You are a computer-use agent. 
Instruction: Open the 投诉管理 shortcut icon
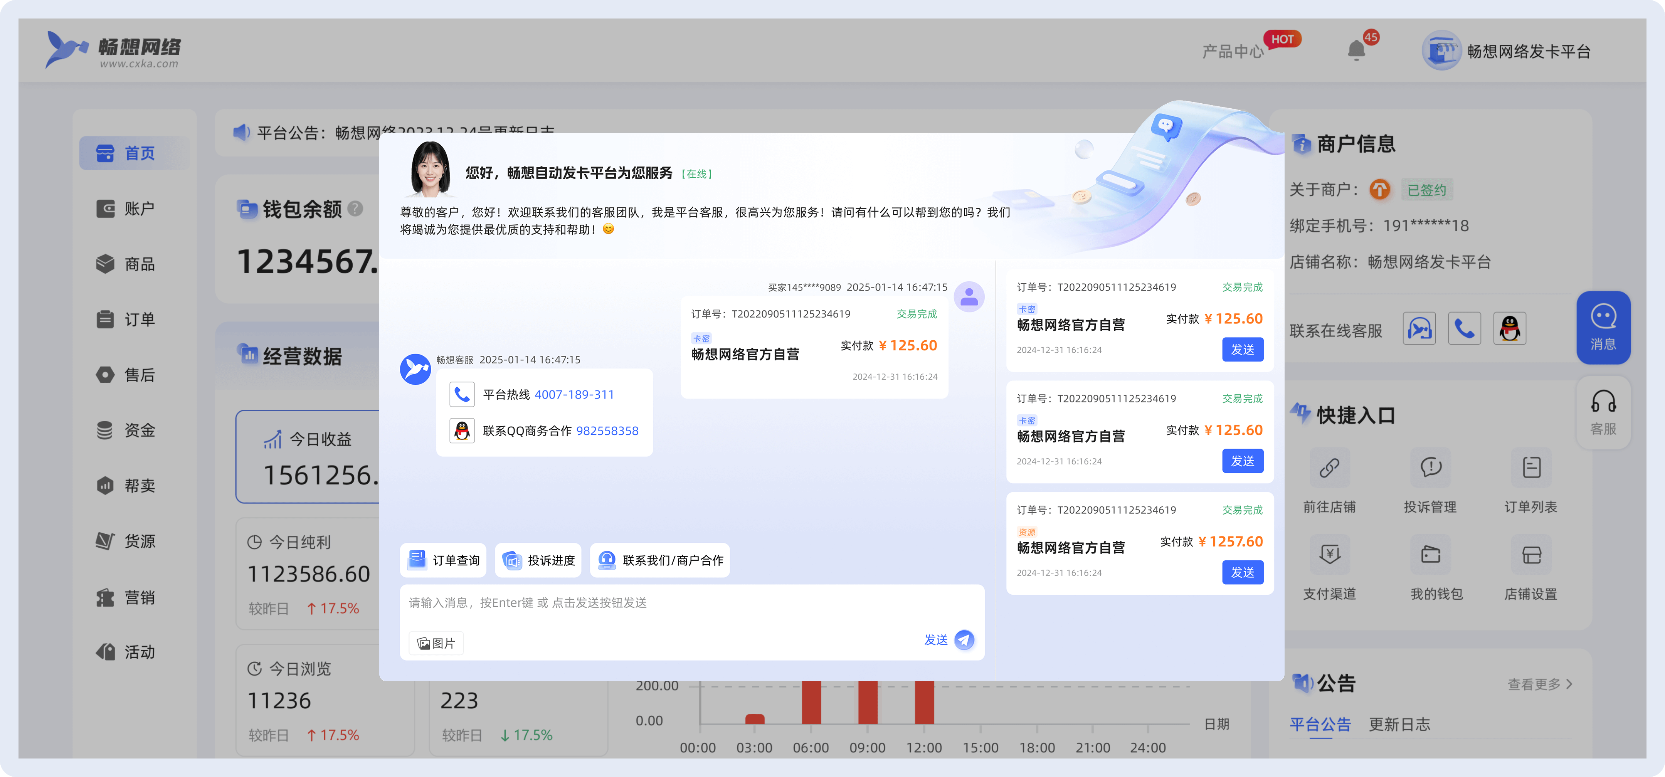[x=1430, y=468]
